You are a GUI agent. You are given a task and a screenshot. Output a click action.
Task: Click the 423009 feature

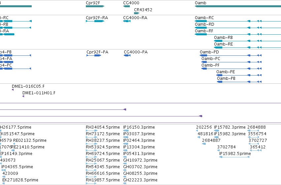(4, 177)
